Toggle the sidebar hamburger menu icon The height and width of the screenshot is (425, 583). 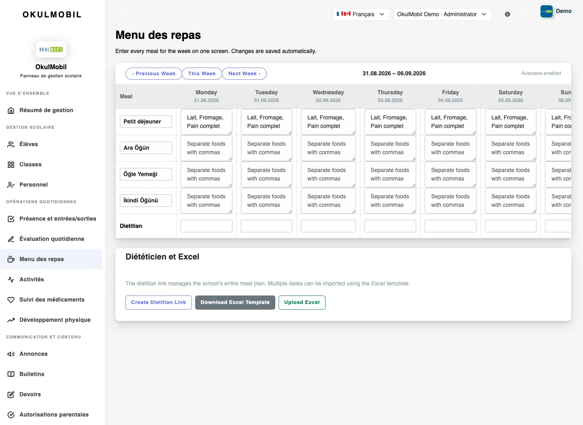[121, 14]
